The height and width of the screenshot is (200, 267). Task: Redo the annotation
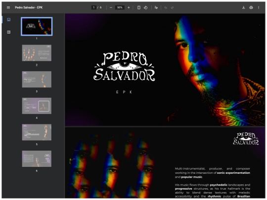click(x=172, y=7)
